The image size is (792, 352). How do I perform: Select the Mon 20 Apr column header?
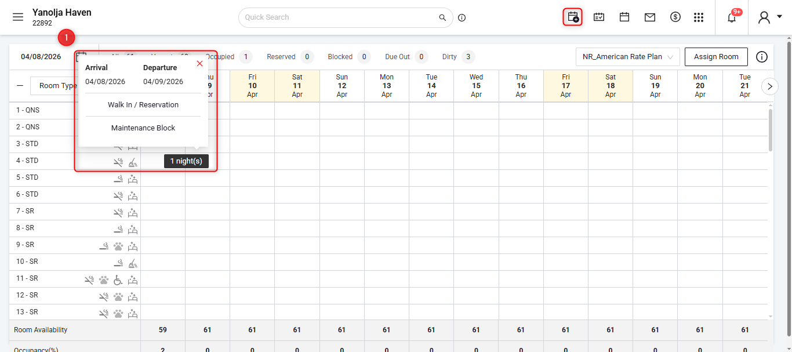pos(700,86)
